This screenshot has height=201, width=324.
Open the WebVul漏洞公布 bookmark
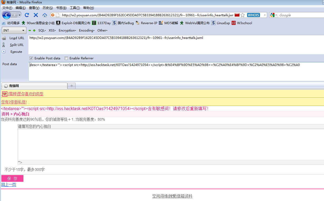195,23
